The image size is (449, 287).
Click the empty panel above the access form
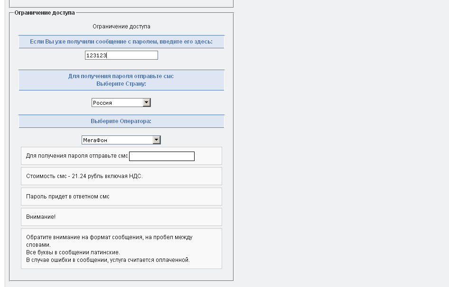tap(121, 3)
